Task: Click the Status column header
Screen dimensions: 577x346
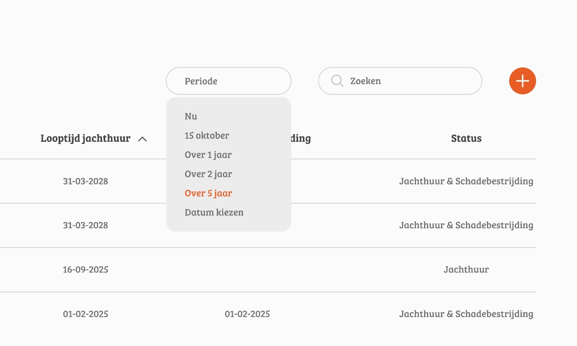Action: [466, 138]
